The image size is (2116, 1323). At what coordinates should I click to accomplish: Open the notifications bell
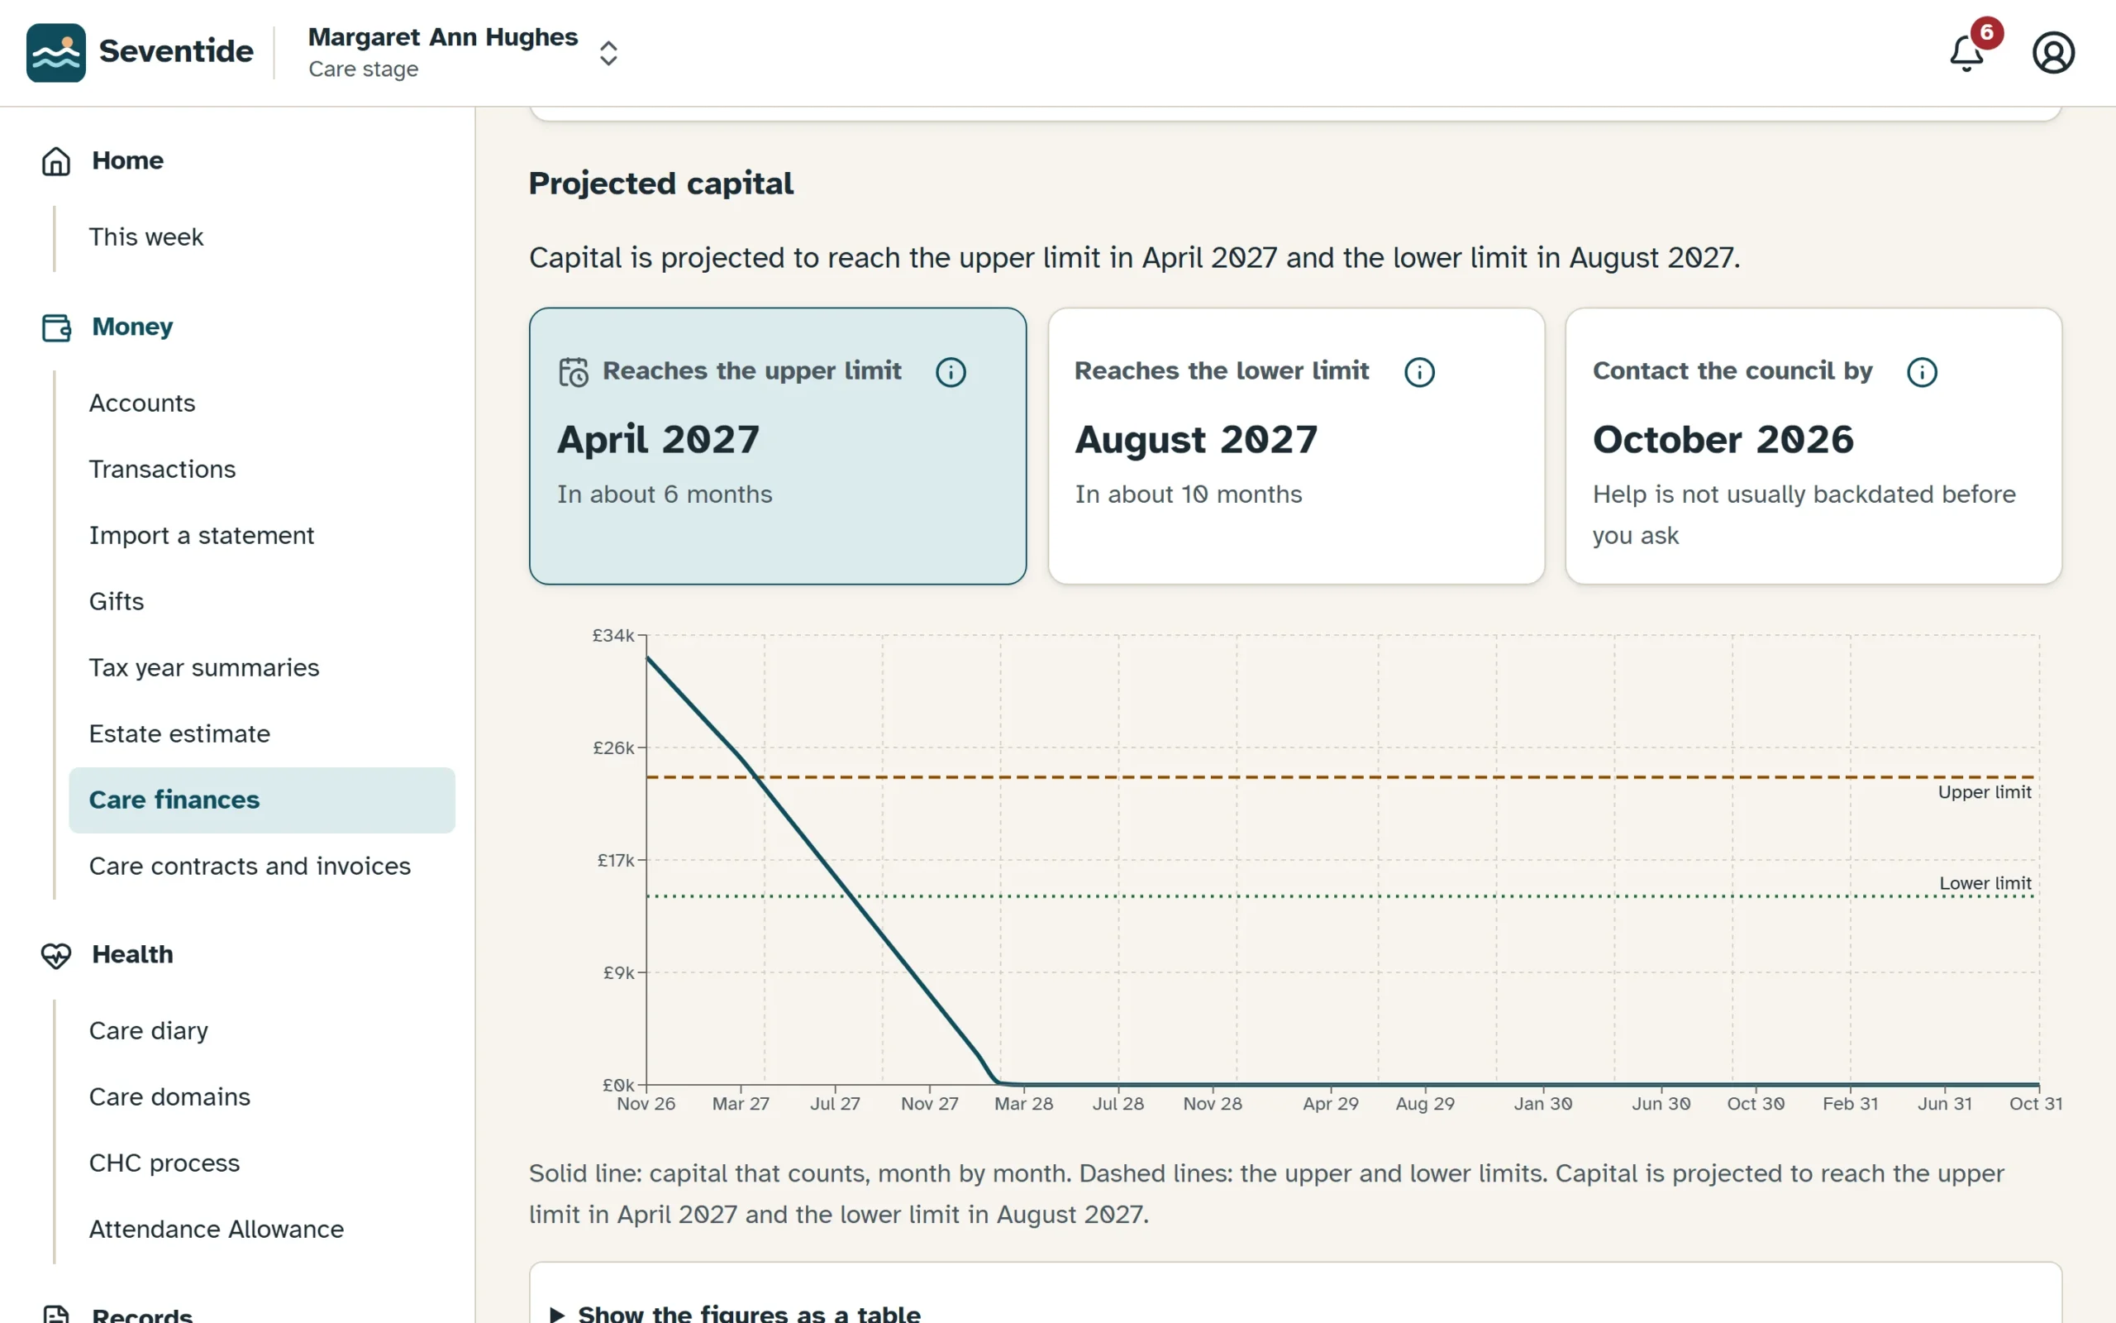tap(1966, 54)
